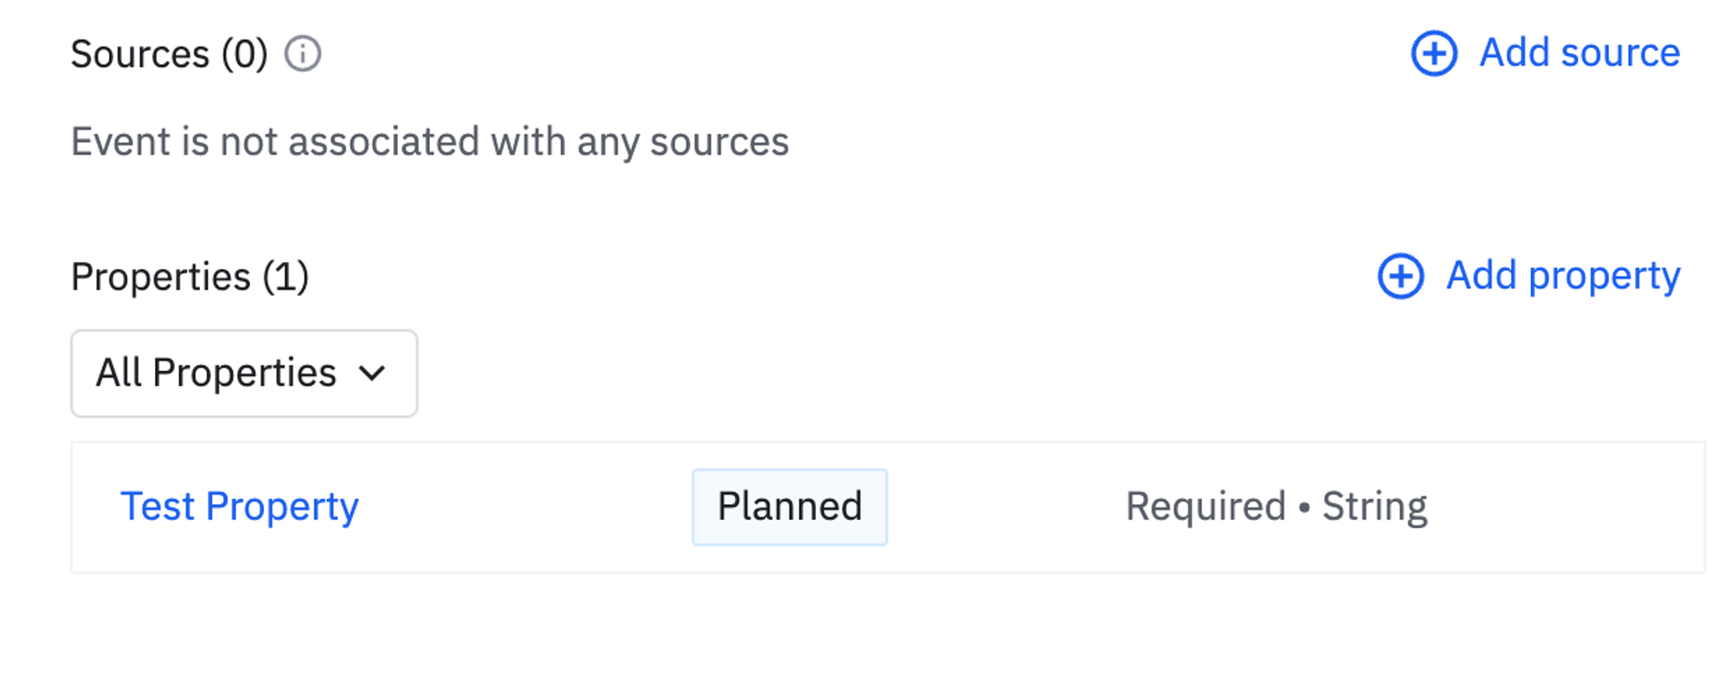Click the plus icon beside Add property
Image resolution: width=1731 pixels, height=677 pixels.
[x=1400, y=277]
